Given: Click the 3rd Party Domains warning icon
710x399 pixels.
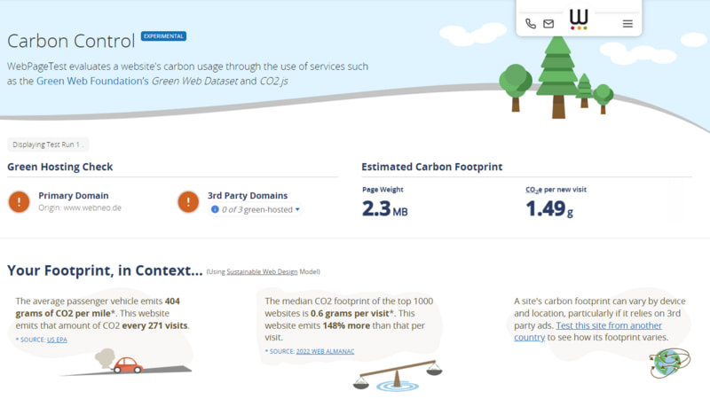Looking at the screenshot, I should tap(188, 202).
